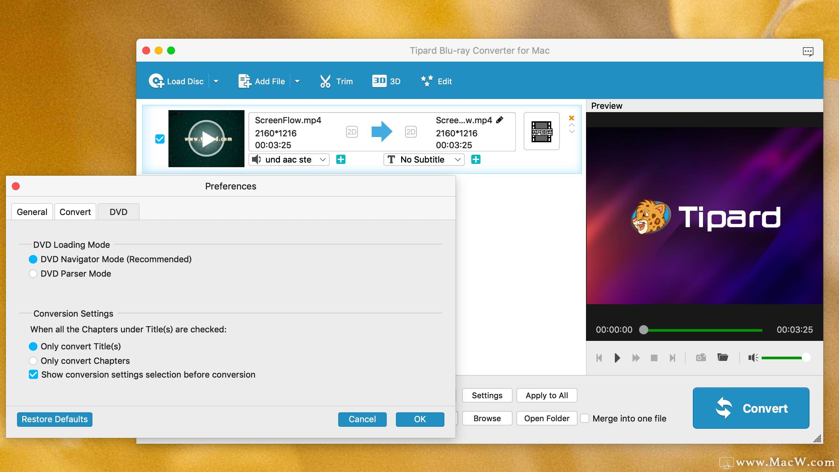Screen dimensions: 839x472
Task: Toggle Show conversion settings selection checkbox
Action: pos(33,375)
